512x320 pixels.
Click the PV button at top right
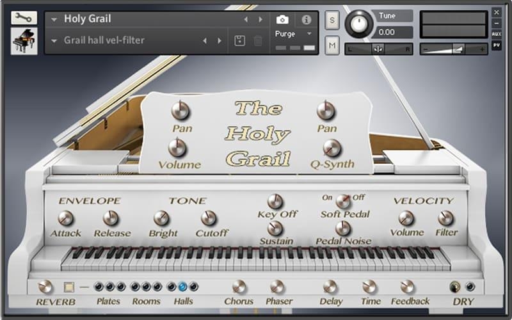click(x=497, y=45)
